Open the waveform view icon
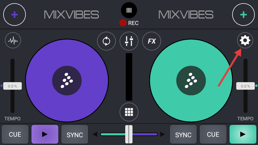The image size is (258, 145). [13, 41]
